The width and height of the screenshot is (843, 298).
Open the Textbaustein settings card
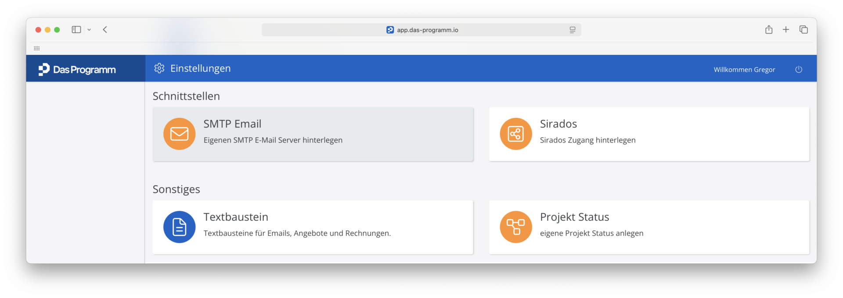click(x=313, y=227)
